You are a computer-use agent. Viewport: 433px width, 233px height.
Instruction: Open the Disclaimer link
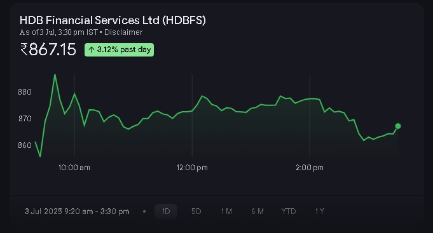(123, 32)
